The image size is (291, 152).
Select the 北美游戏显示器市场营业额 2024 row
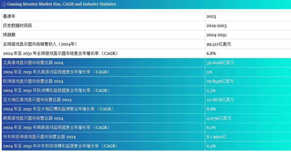33,63
